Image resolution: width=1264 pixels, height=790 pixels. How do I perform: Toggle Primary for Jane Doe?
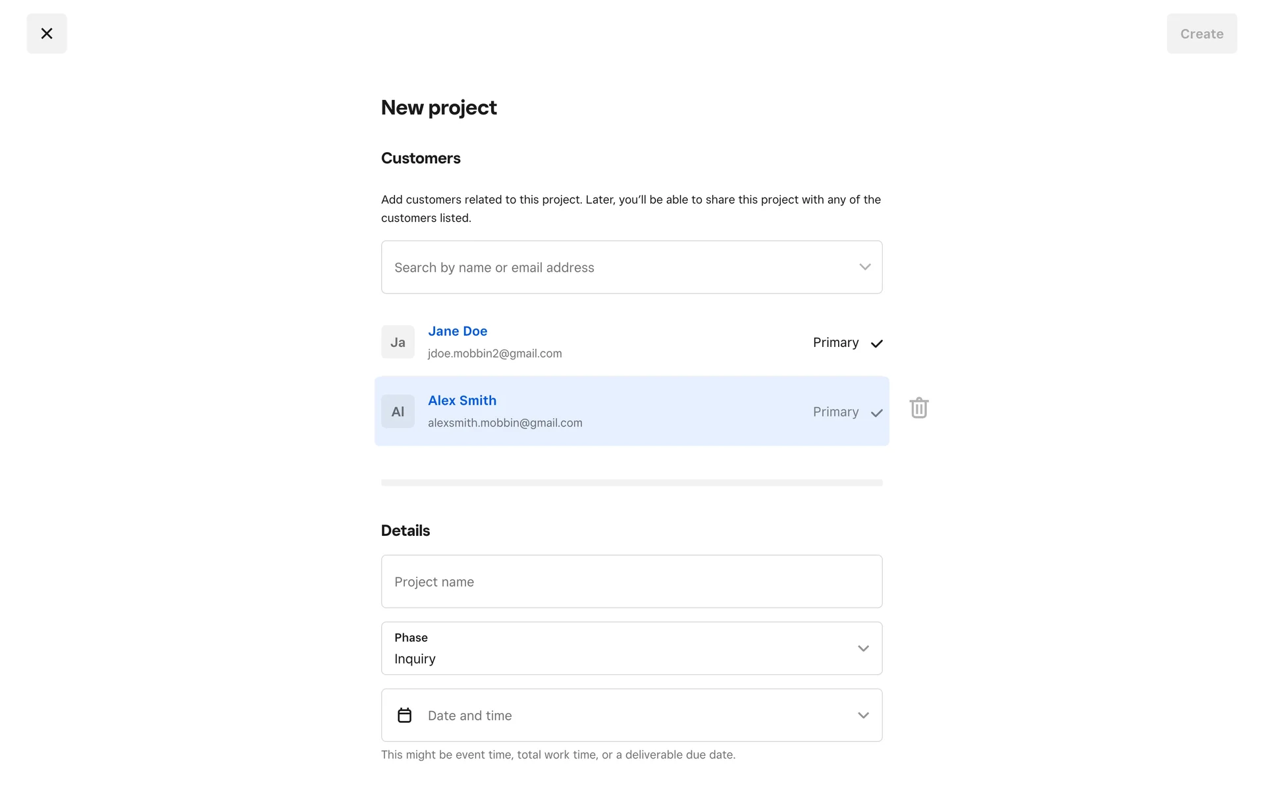point(835,343)
